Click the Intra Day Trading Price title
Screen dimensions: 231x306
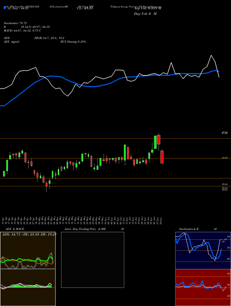tap(85, 229)
